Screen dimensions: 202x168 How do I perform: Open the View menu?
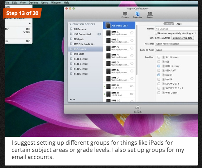pyautogui.click(x=23, y=3)
